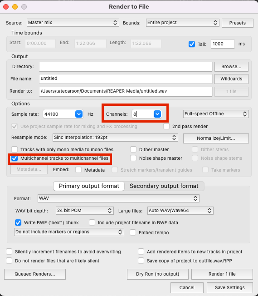
Task: Open the Normalize/Limit... settings
Action: click(216, 138)
